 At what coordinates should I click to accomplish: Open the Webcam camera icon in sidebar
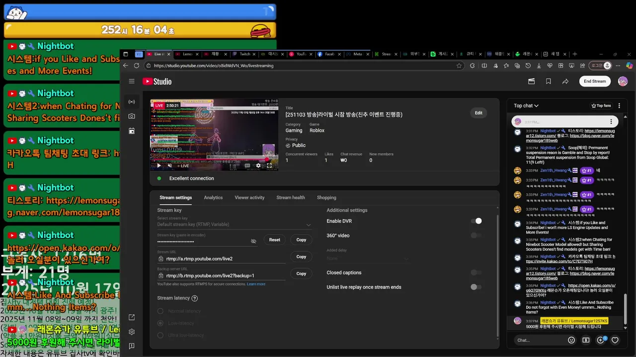(x=132, y=116)
